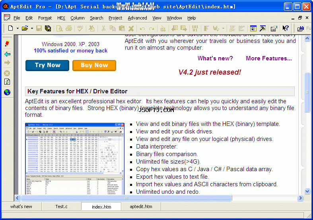Image resolution: width=313 pixels, height=220 pixels.
Task: Open the Edit menu
Action: (29, 18)
